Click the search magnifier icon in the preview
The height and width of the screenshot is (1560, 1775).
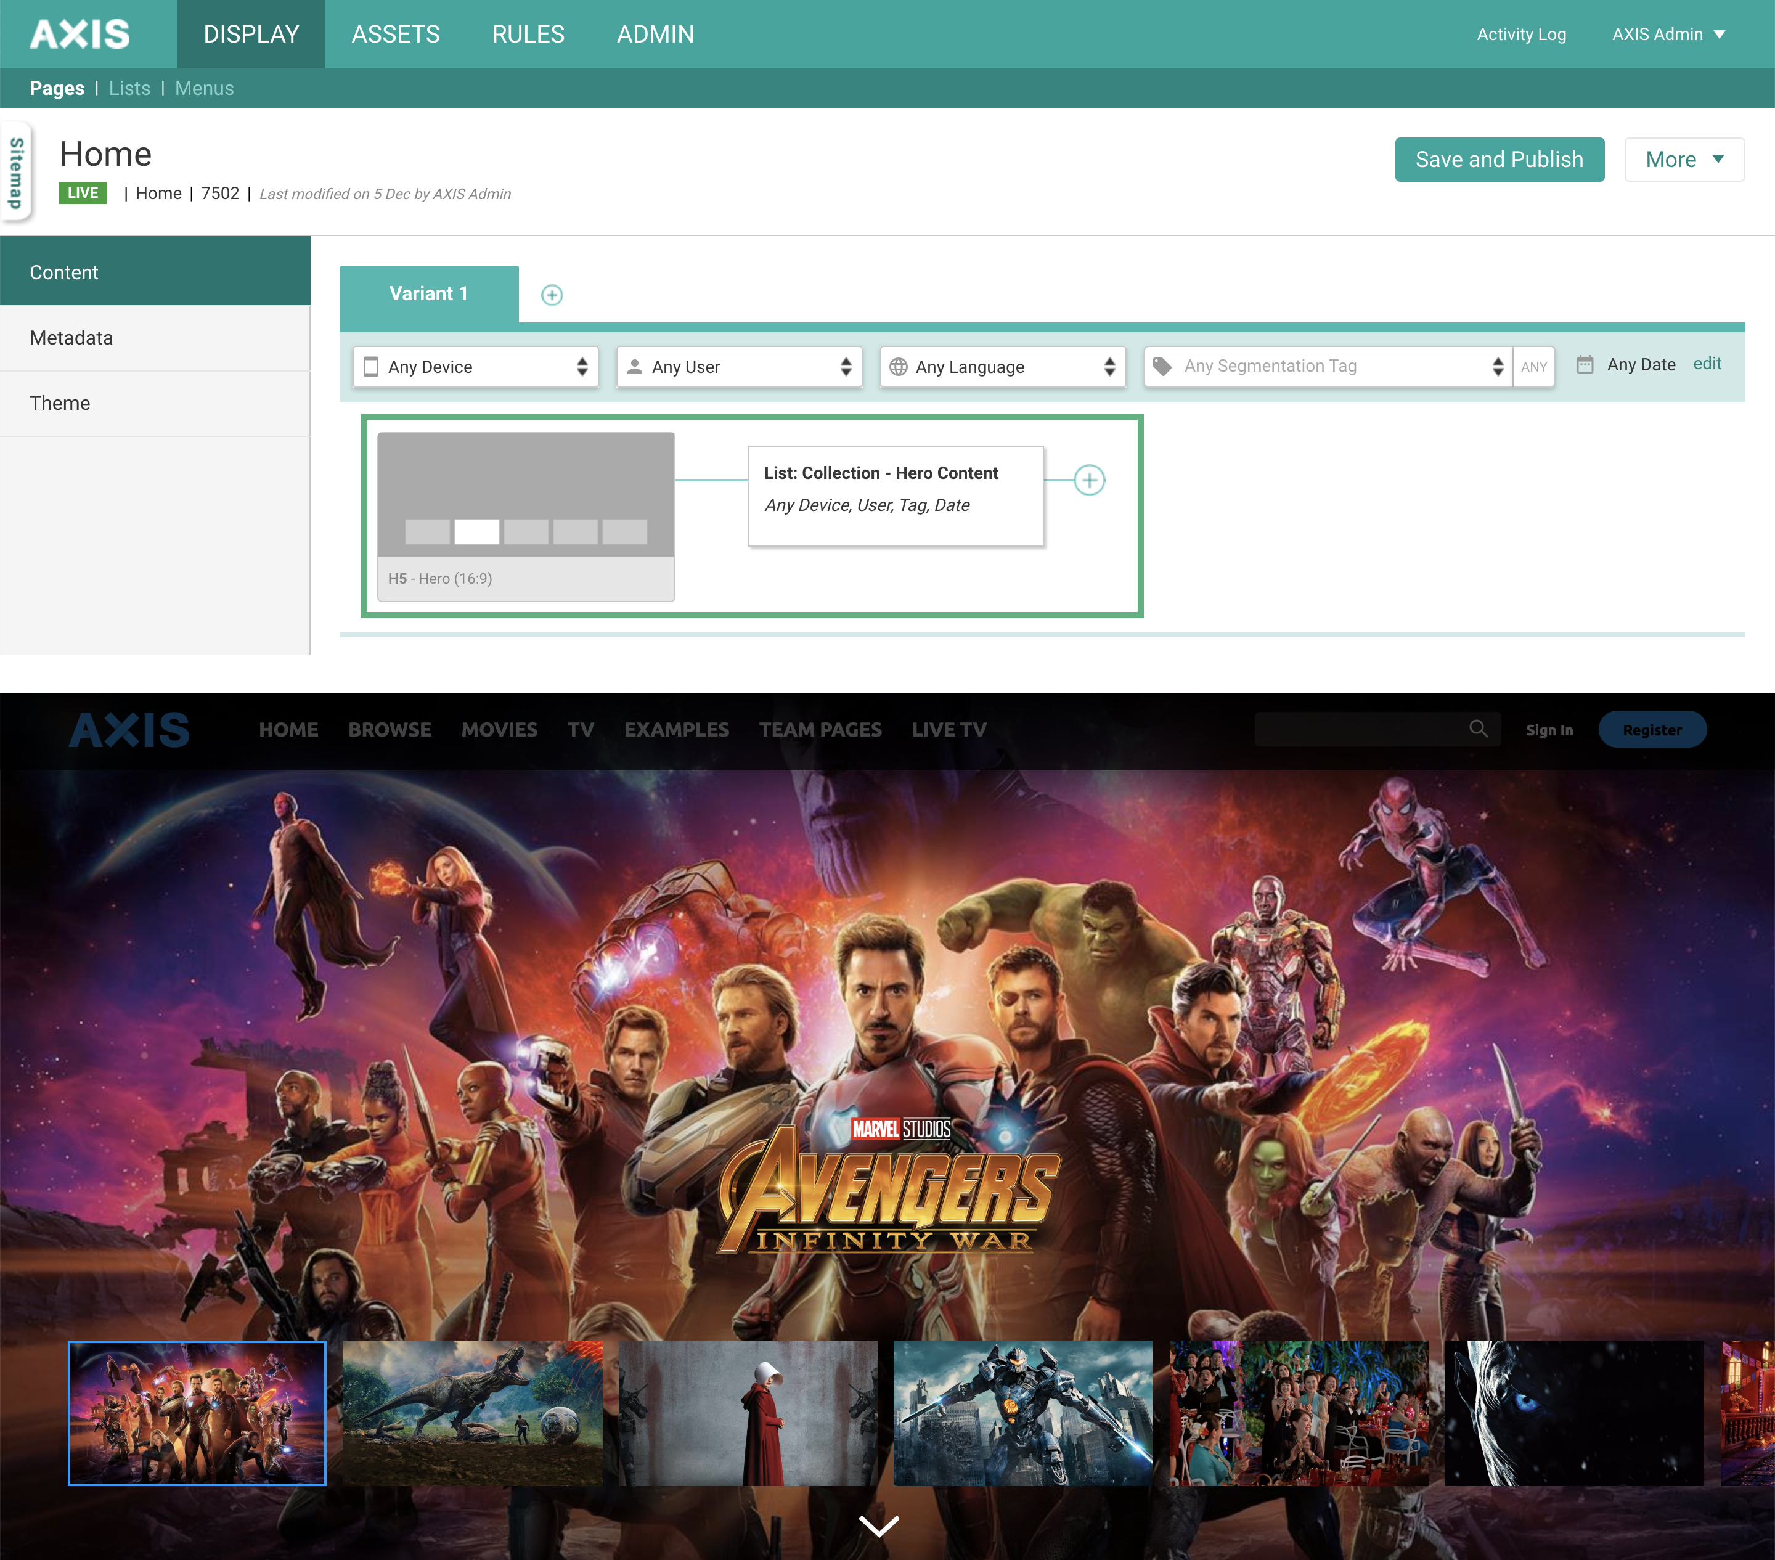click(x=1478, y=729)
